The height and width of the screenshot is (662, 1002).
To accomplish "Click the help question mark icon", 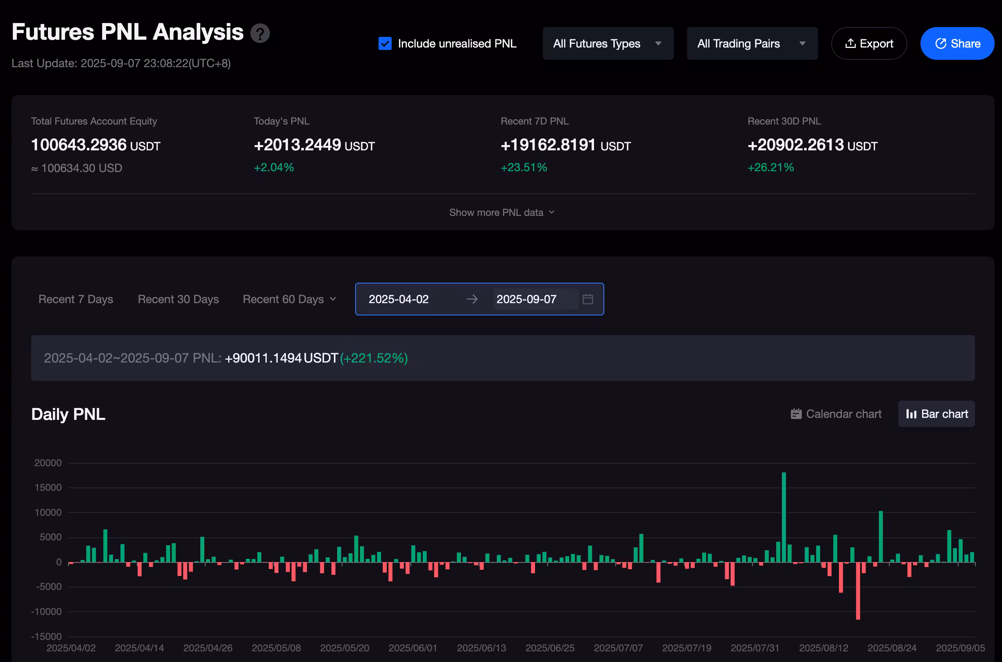I will pyautogui.click(x=260, y=33).
